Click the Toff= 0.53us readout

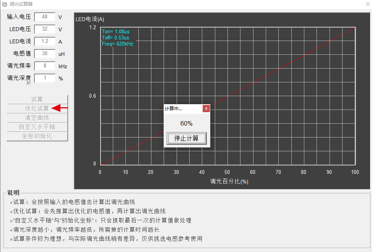tap(115, 38)
